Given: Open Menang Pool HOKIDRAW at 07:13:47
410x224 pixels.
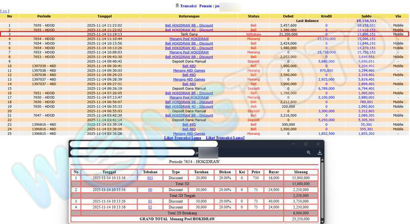Looking at the screenshot, I should (x=189, y=97).
